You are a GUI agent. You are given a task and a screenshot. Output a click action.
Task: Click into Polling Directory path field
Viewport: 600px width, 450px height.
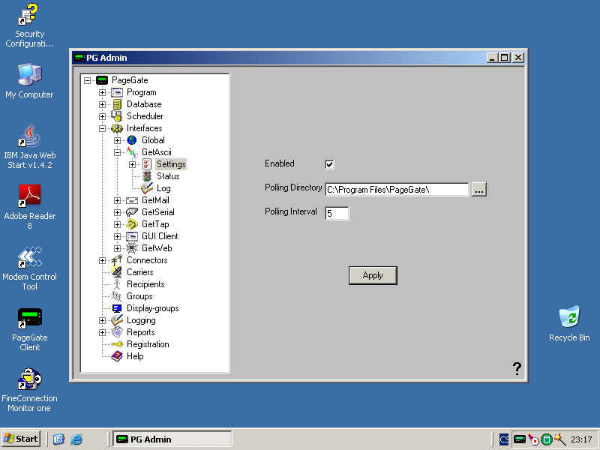point(397,190)
